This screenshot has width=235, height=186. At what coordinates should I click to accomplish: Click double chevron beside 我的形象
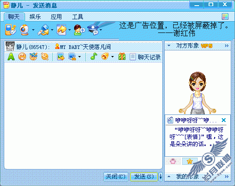coord(227,177)
